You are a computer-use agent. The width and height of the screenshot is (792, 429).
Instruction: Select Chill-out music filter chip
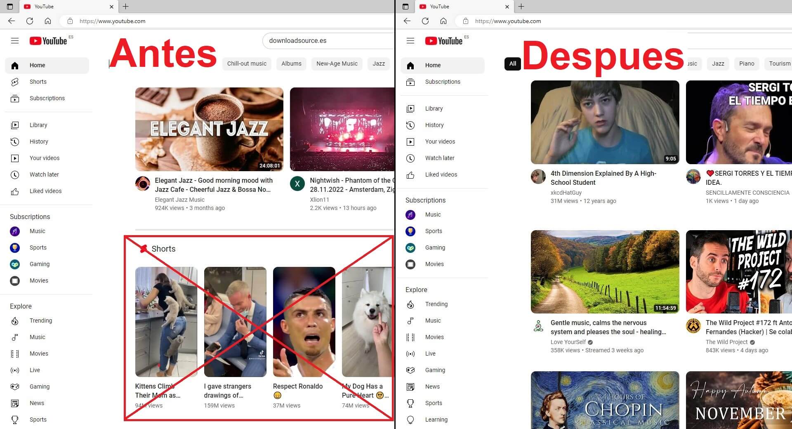pos(247,64)
